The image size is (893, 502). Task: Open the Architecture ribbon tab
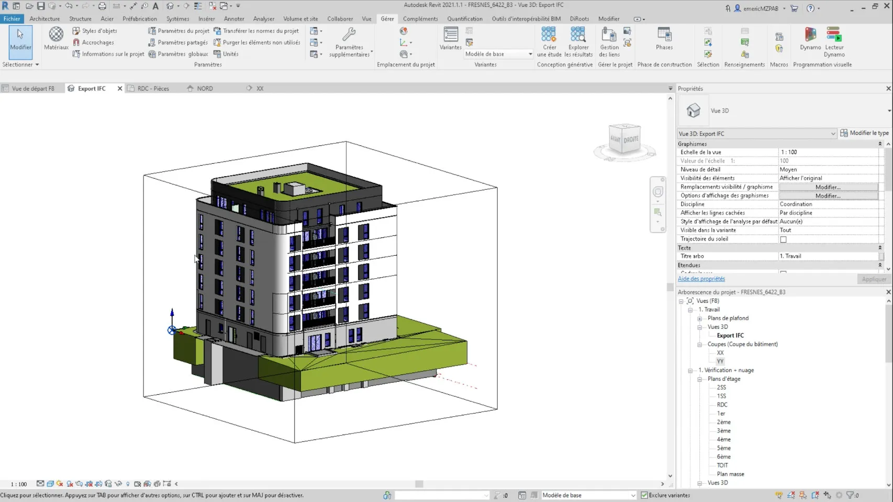tap(44, 18)
